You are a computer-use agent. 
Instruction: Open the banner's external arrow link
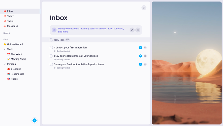[132, 30]
